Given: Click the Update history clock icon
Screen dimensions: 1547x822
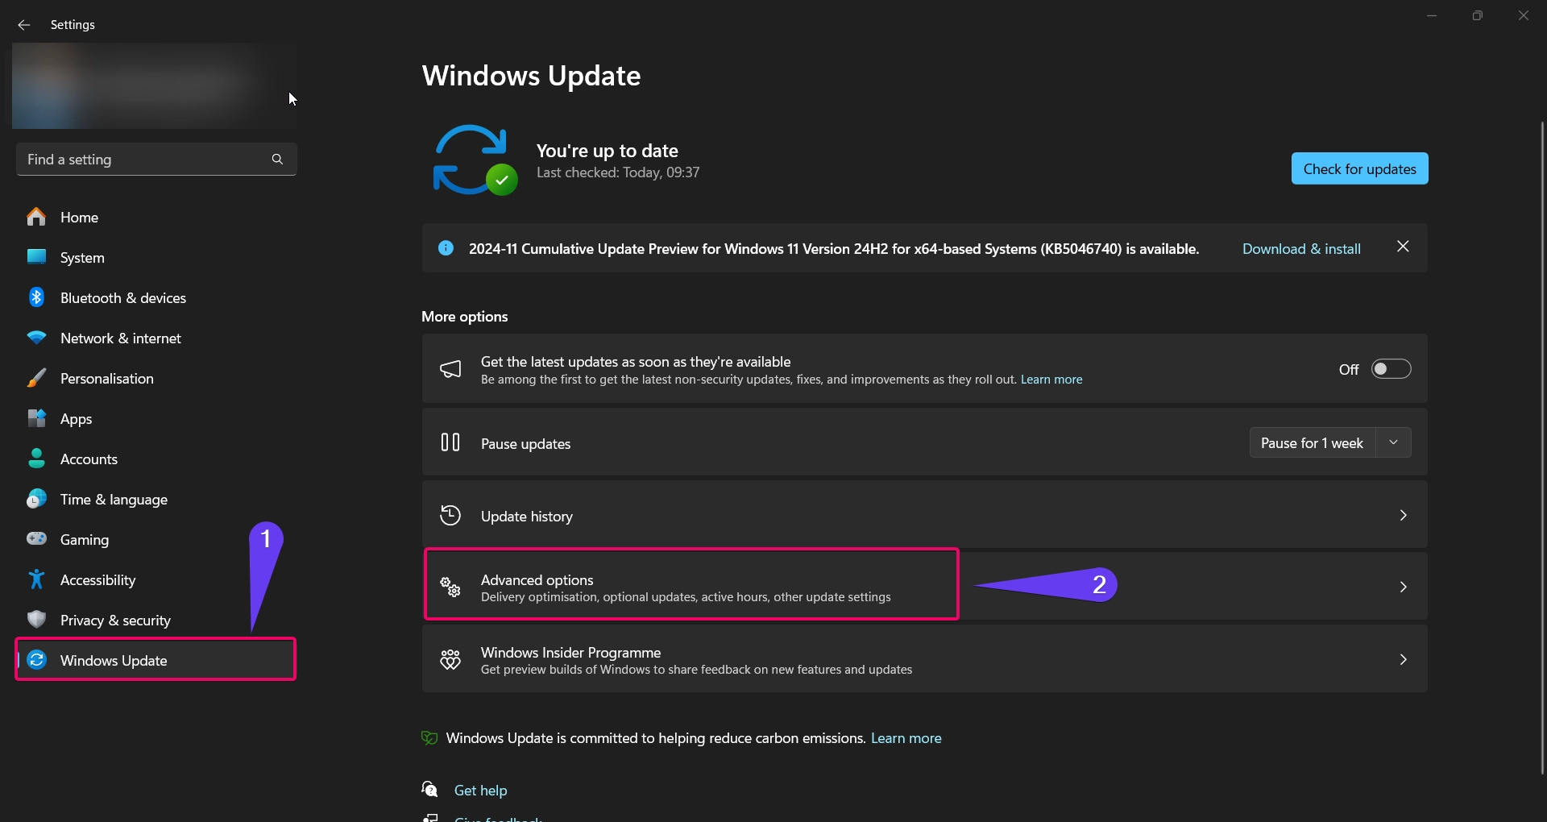Looking at the screenshot, I should click(x=450, y=515).
